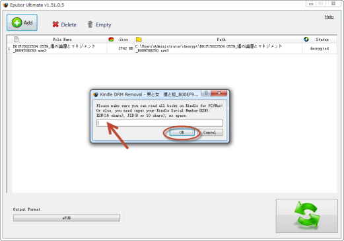Viewport: 344px width, 241px height.
Task: Open the ePUB output format dropdown
Action: 67,218
